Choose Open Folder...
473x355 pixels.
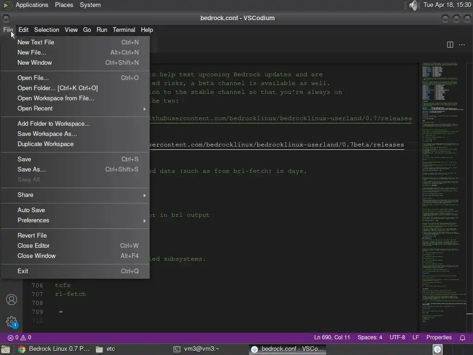pos(75,88)
